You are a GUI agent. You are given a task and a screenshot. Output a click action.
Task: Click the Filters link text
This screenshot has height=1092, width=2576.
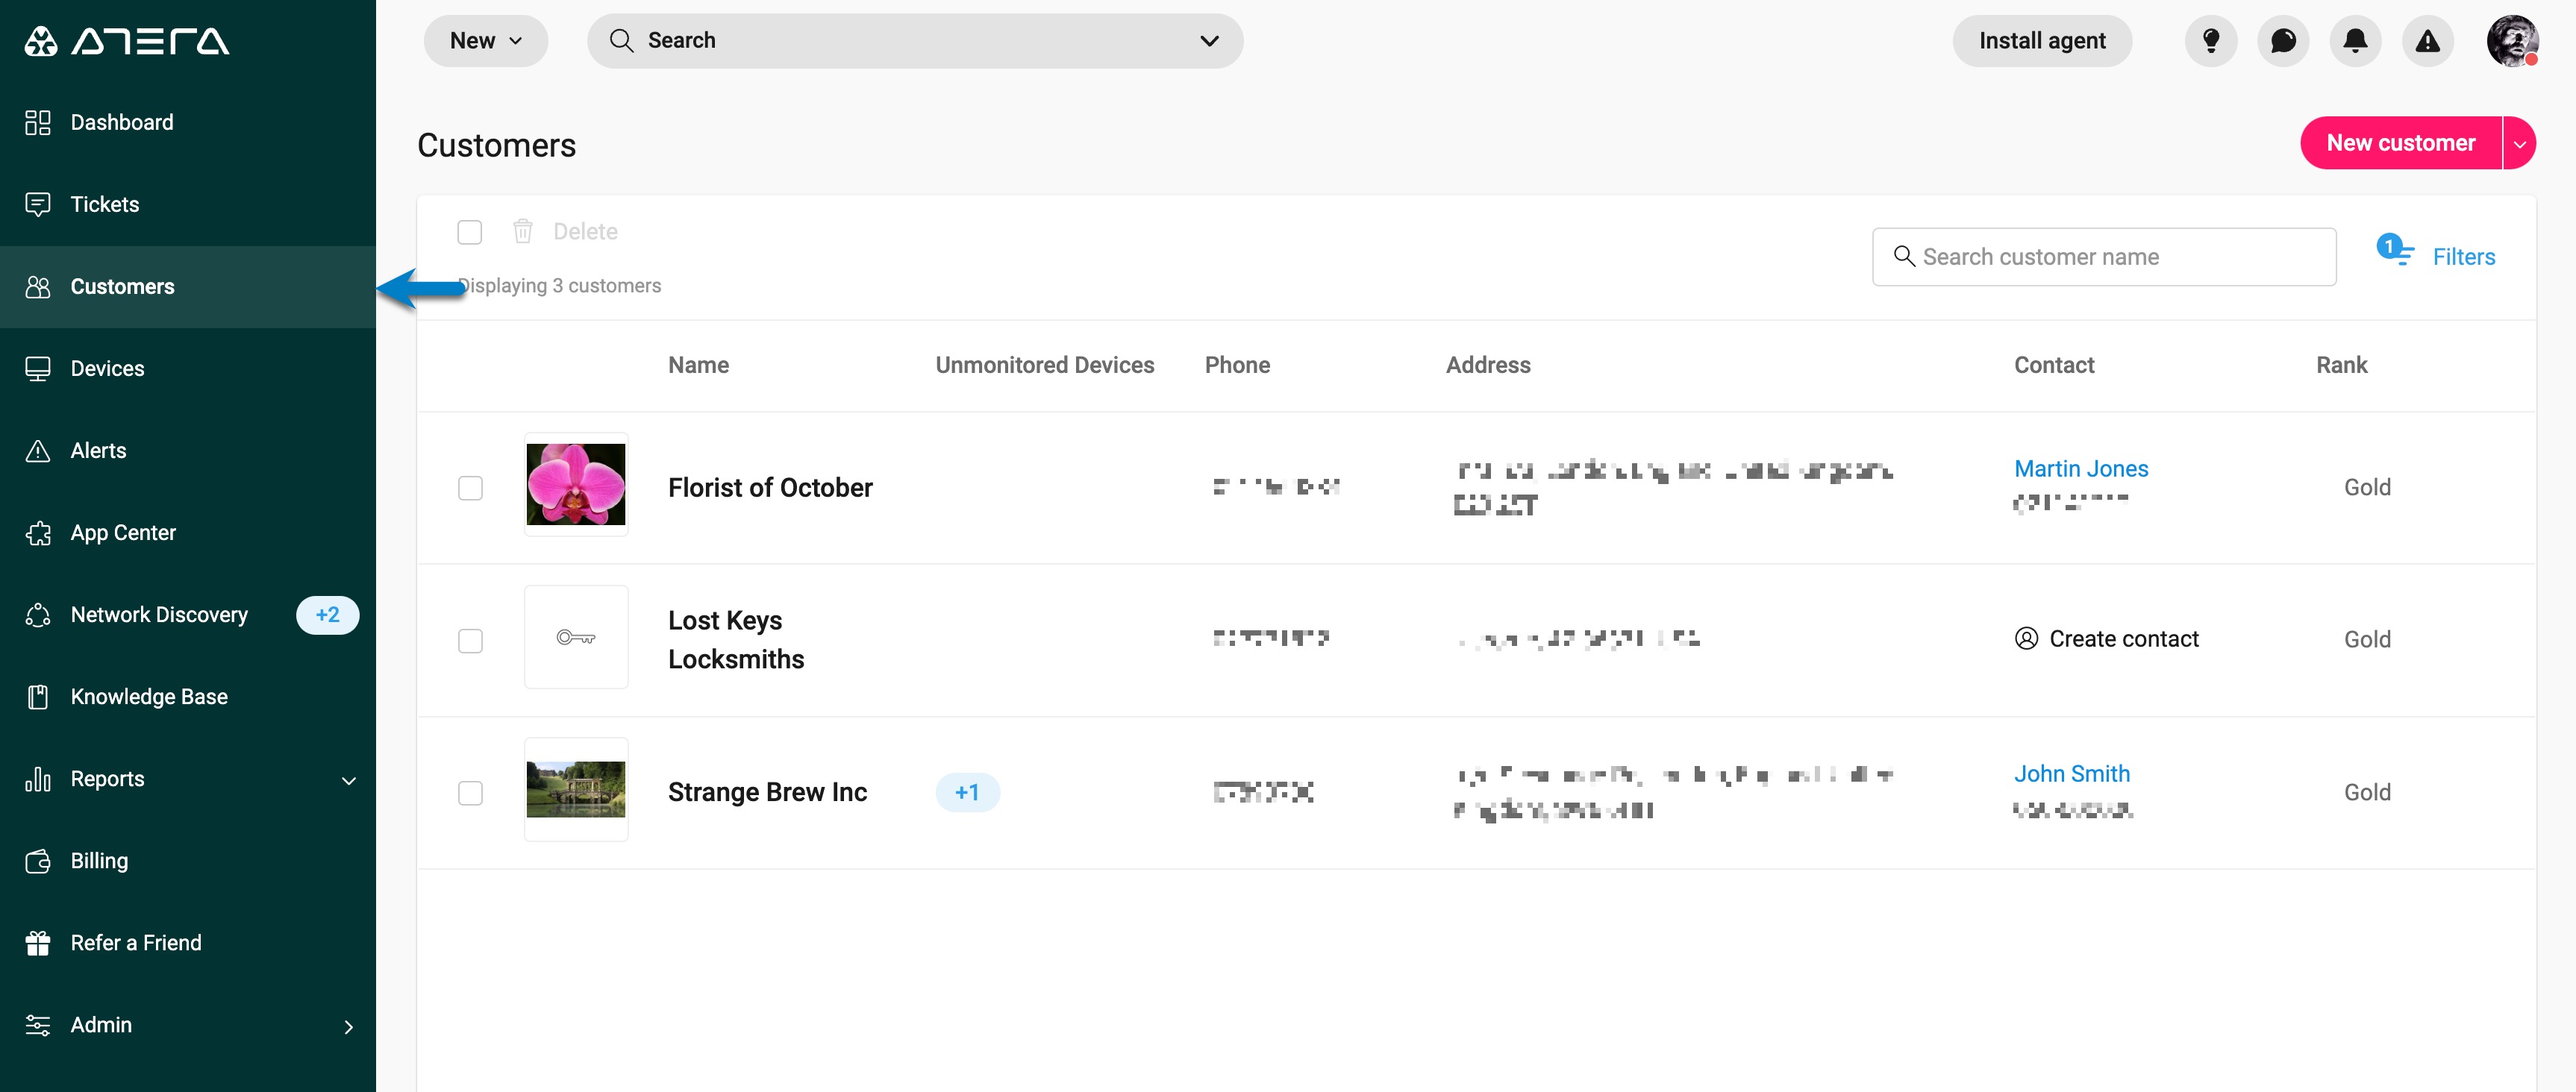click(2464, 257)
